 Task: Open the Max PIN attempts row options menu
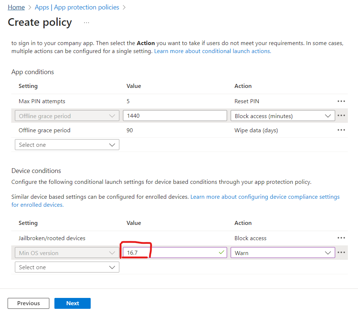[341, 101]
